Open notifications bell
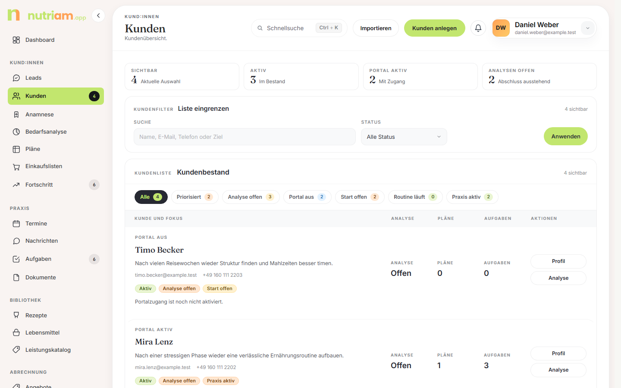The height and width of the screenshot is (388, 621). [478, 28]
